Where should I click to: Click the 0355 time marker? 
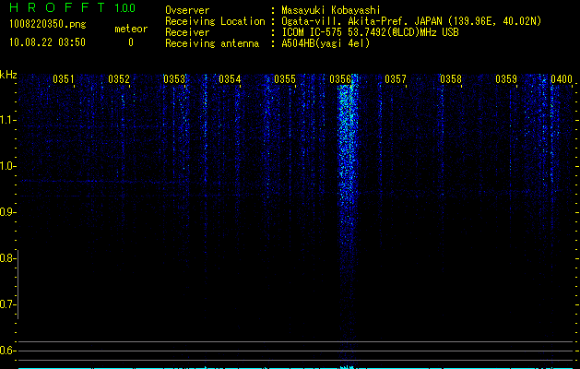coord(285,79)
